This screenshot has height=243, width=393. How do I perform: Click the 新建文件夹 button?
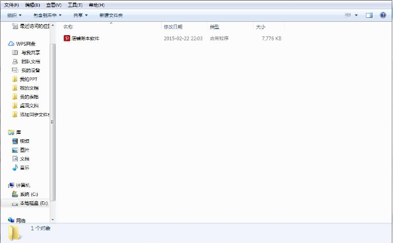point(111,15)
